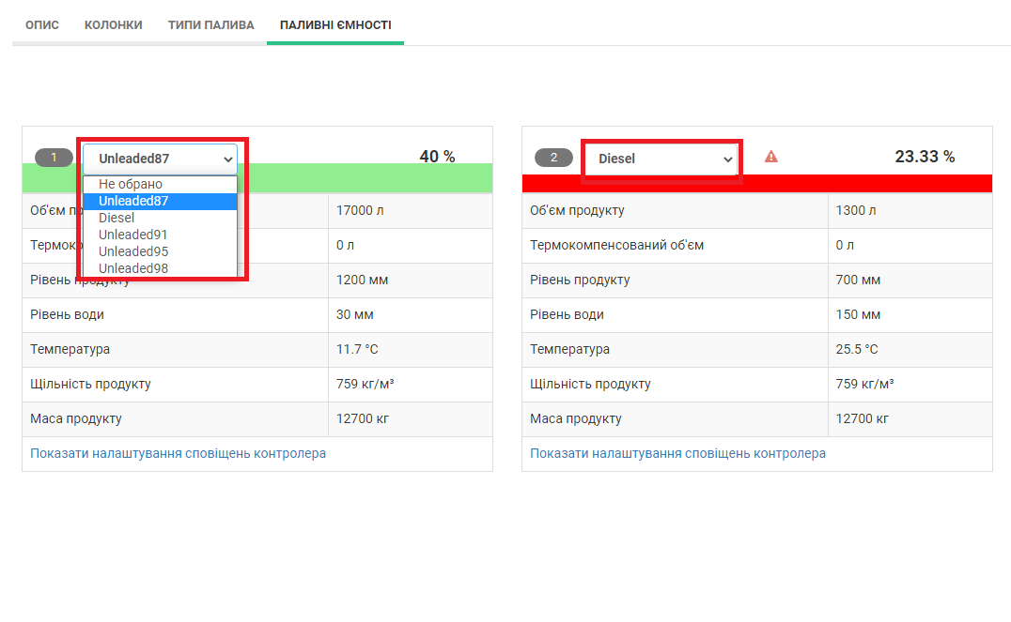1011x622 pixels.
Task: Select the ПАЛИВНІ ЄМНОСТІ tab
Action: click(335, 25)
